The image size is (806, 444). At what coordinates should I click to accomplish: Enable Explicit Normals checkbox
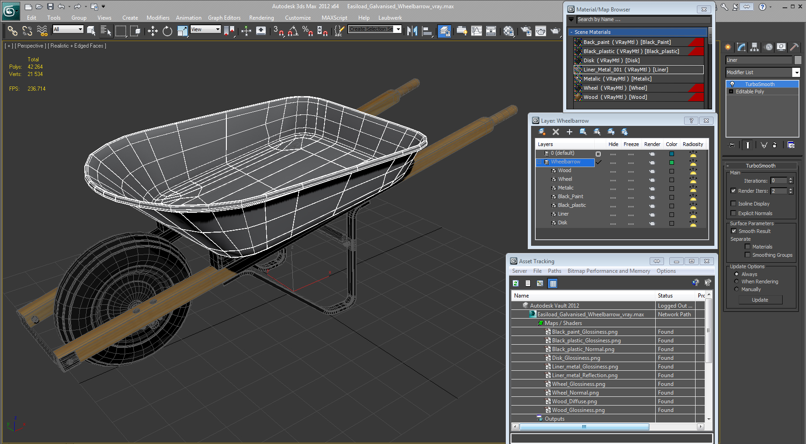(x=733, y=213)
